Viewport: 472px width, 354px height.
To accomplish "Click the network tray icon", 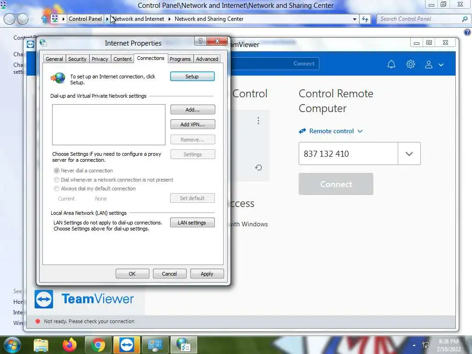I will [425, 345].
